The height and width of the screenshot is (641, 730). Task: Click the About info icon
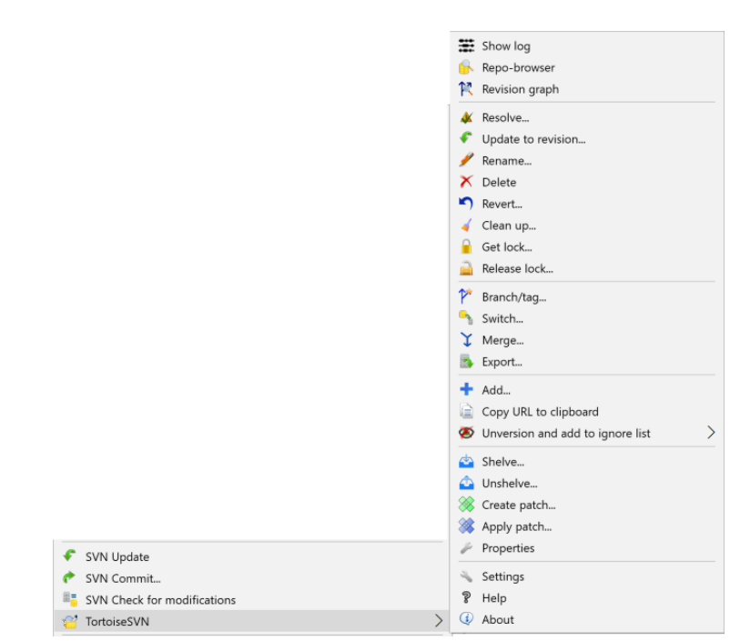[x=466, y=619]
